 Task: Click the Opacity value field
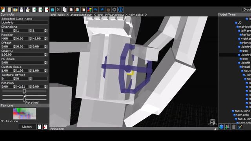(x=23, y=54)
